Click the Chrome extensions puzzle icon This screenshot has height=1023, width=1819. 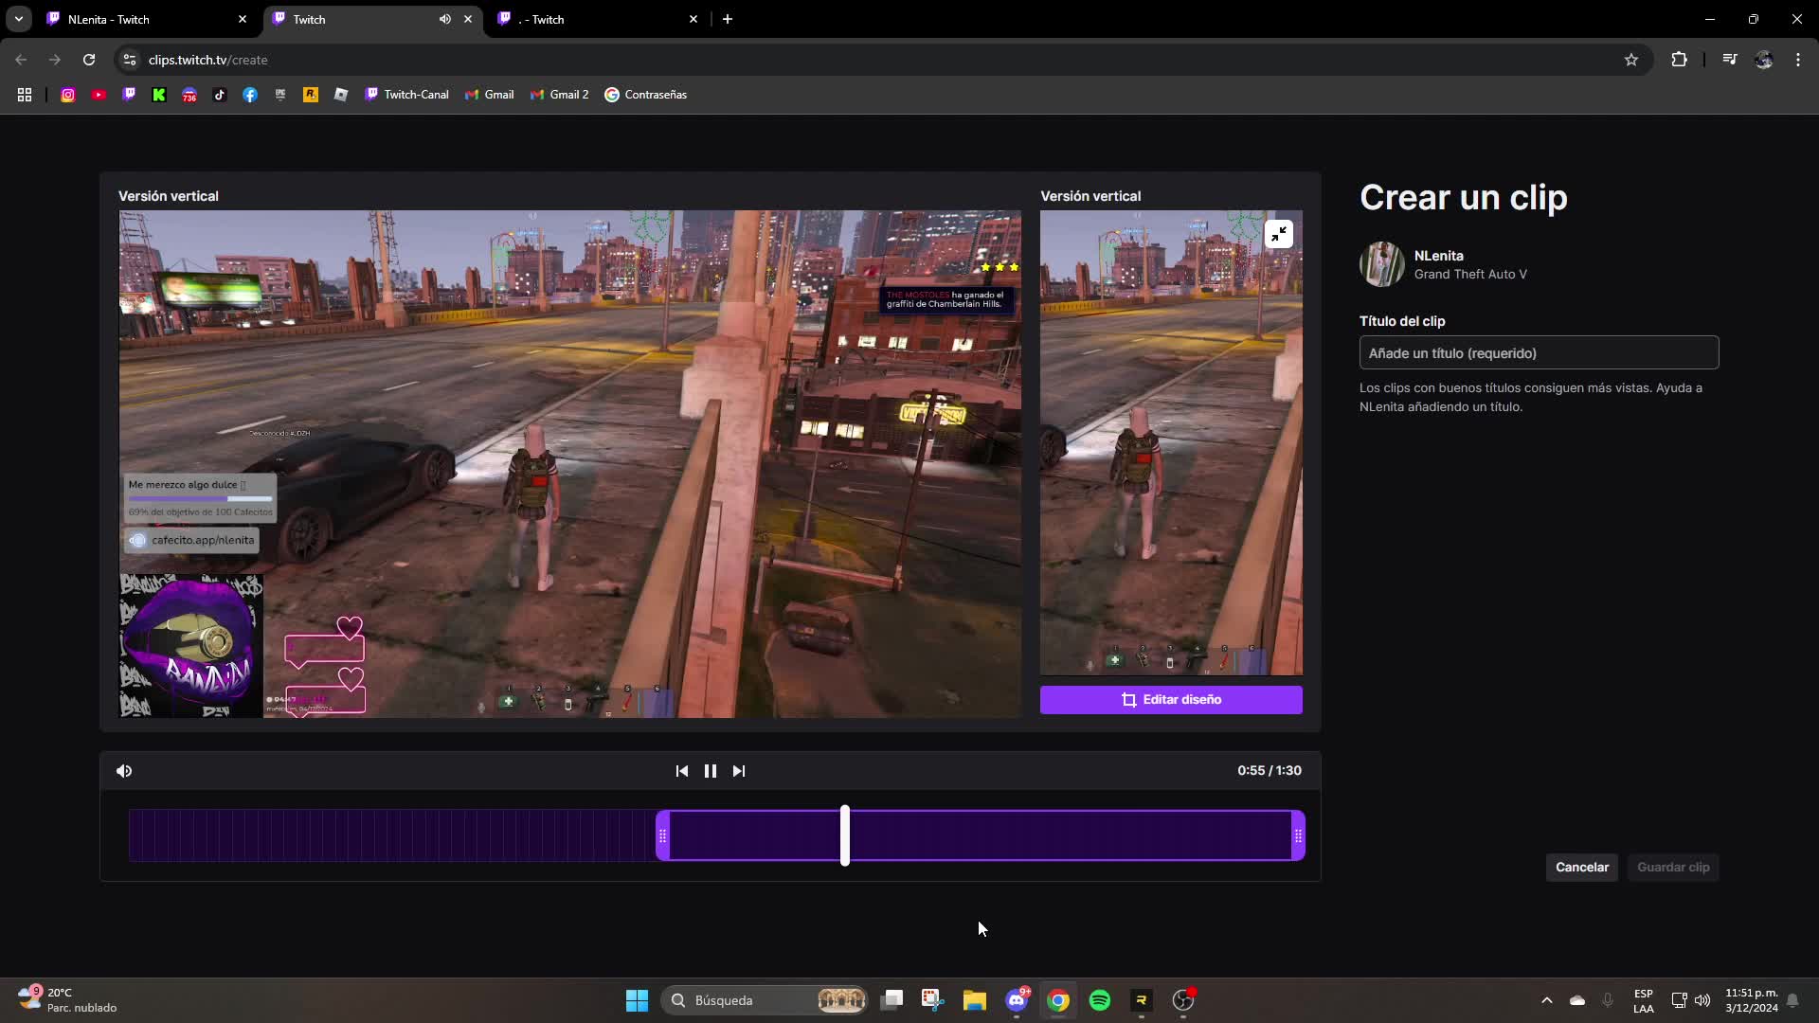(x=1679, y=59)
